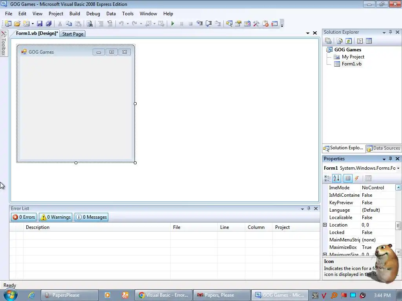Image resolution: width=402 pixels, height=301 pixels.
Task: Show Properties list in Properties panel
Action: 348,178
